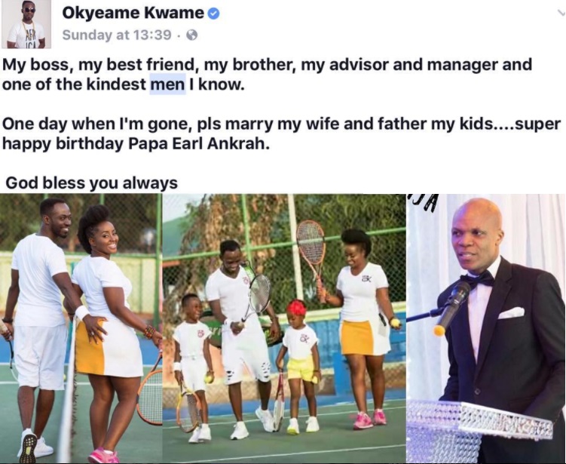Click the God bless you always line
The image size is (566, 464).
[x=92, y=183]
